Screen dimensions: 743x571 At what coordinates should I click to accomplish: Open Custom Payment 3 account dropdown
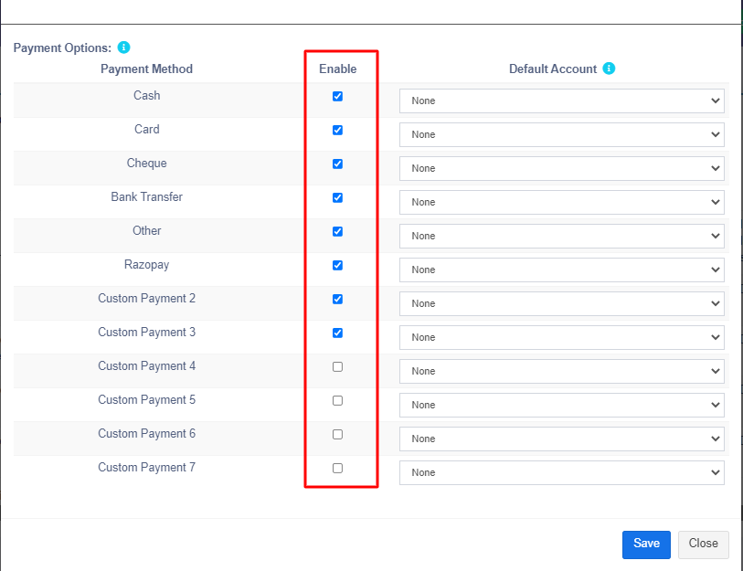click(561, 337)
